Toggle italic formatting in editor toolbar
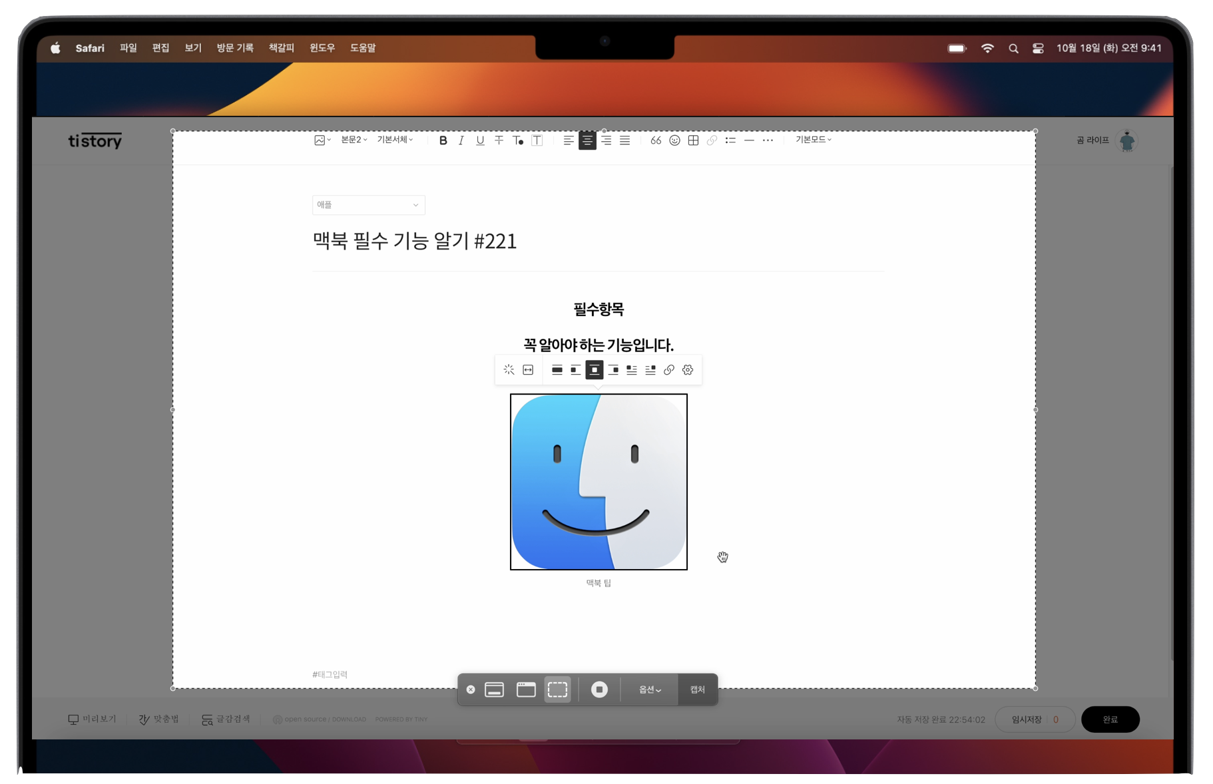 point(461,140)
